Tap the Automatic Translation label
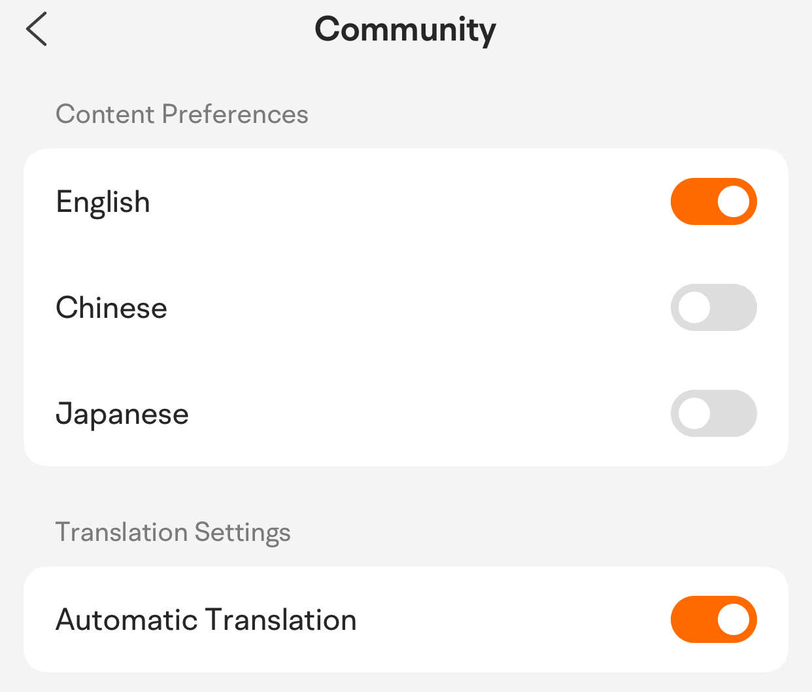Screen dimensions: 812x692 (x=206, y=620)
